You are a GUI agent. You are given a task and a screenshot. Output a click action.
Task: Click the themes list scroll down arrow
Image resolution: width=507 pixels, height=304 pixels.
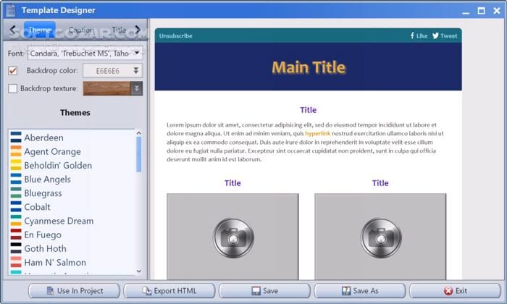139,271
